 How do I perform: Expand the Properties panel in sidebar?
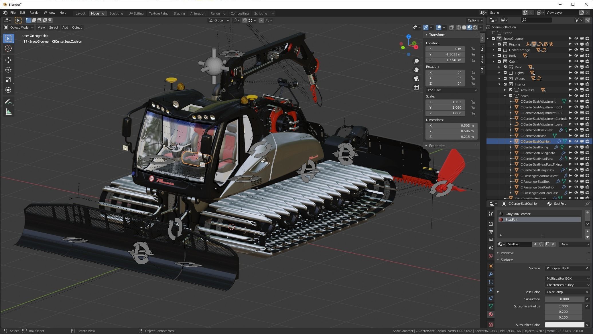pyautogui.click(x=426, y=146)
